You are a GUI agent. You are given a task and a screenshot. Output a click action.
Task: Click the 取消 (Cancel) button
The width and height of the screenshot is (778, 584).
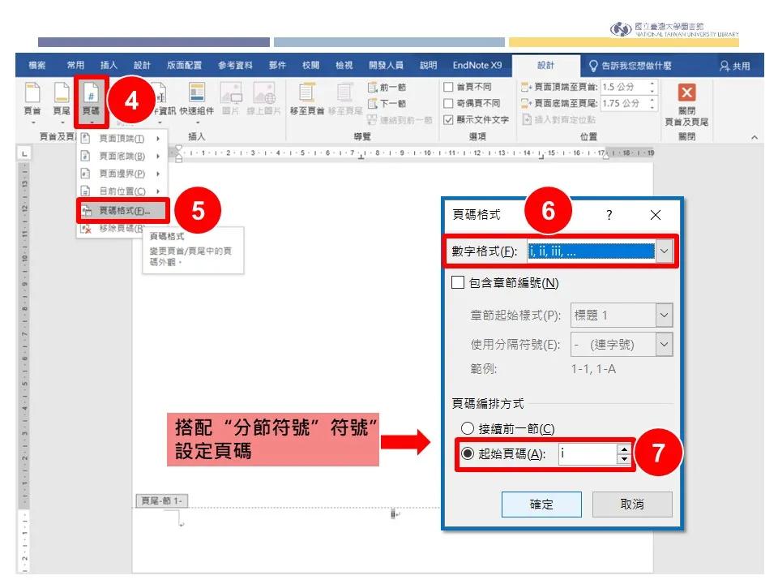633,505
